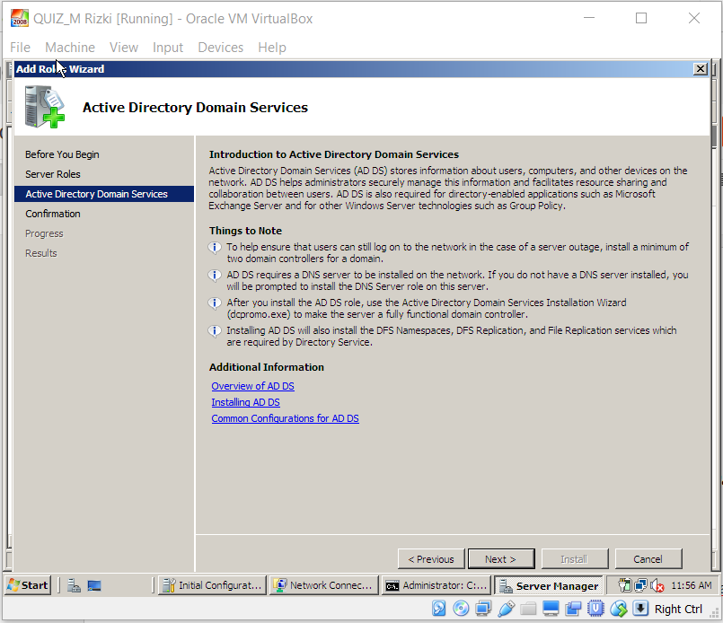Click the VirtualBox optical disc icon

click(461, 609)
